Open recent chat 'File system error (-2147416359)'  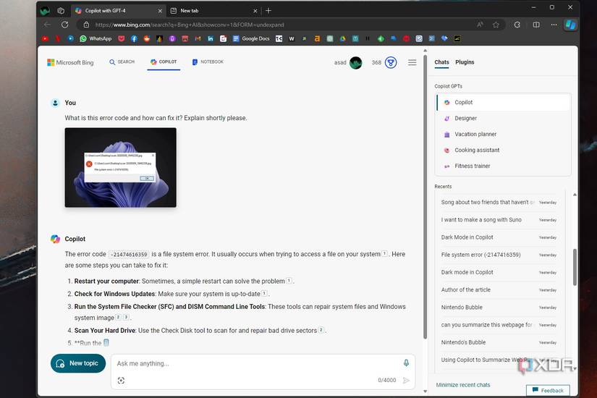499,255
